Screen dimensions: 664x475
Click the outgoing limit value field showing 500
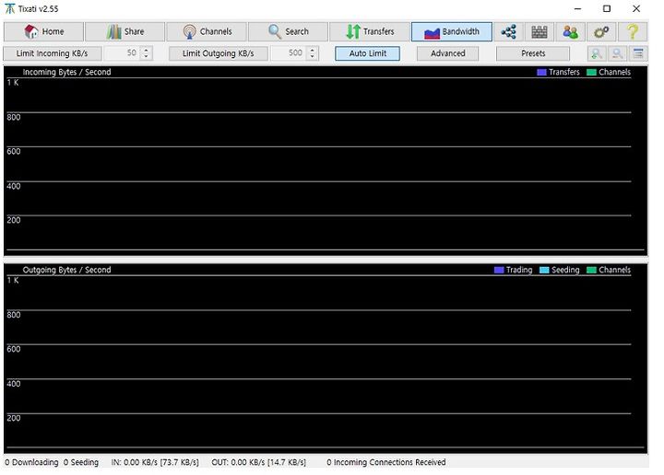289,53
